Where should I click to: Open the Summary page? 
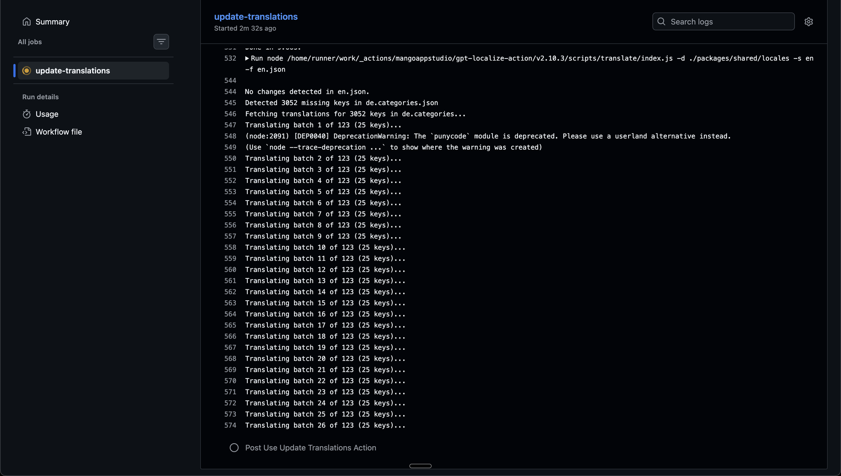pos(52,21)
